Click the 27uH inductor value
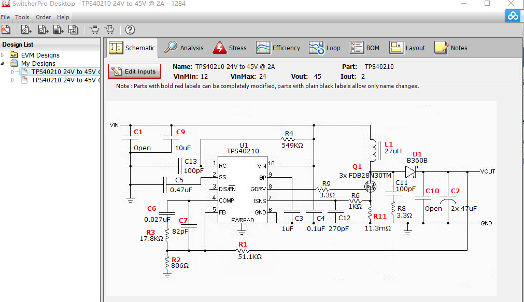This screenshot has height=302, width=524. pos(393,151)
